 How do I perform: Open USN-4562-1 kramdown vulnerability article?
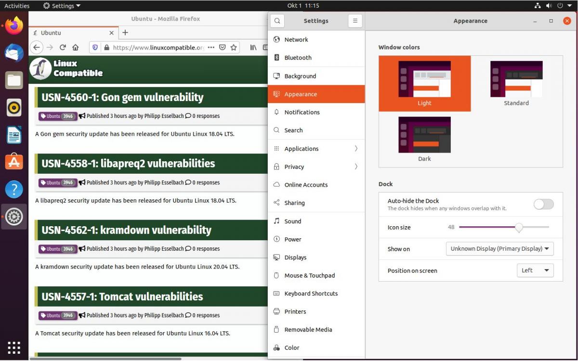point(126,230)
